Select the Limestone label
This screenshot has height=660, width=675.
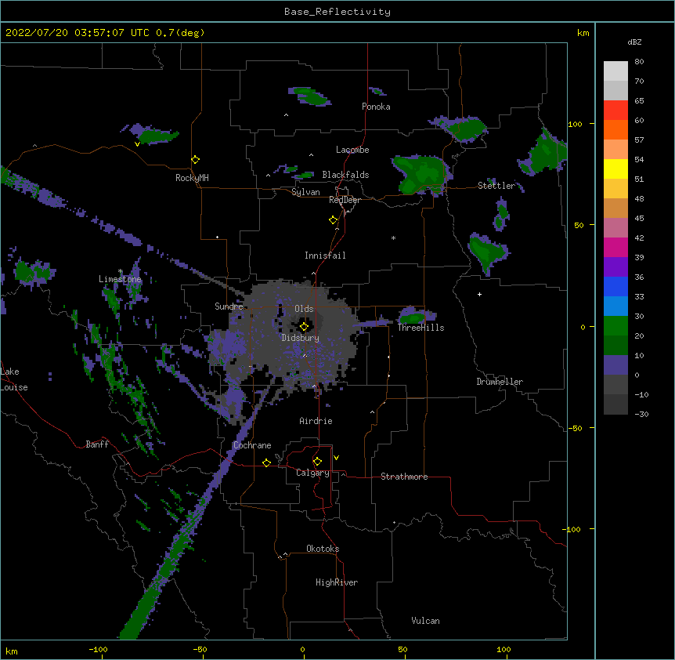[120, 279]
